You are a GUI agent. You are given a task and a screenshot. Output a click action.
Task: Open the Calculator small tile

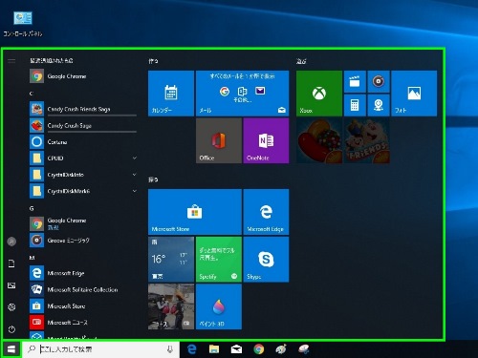click(x=355, y=105)
